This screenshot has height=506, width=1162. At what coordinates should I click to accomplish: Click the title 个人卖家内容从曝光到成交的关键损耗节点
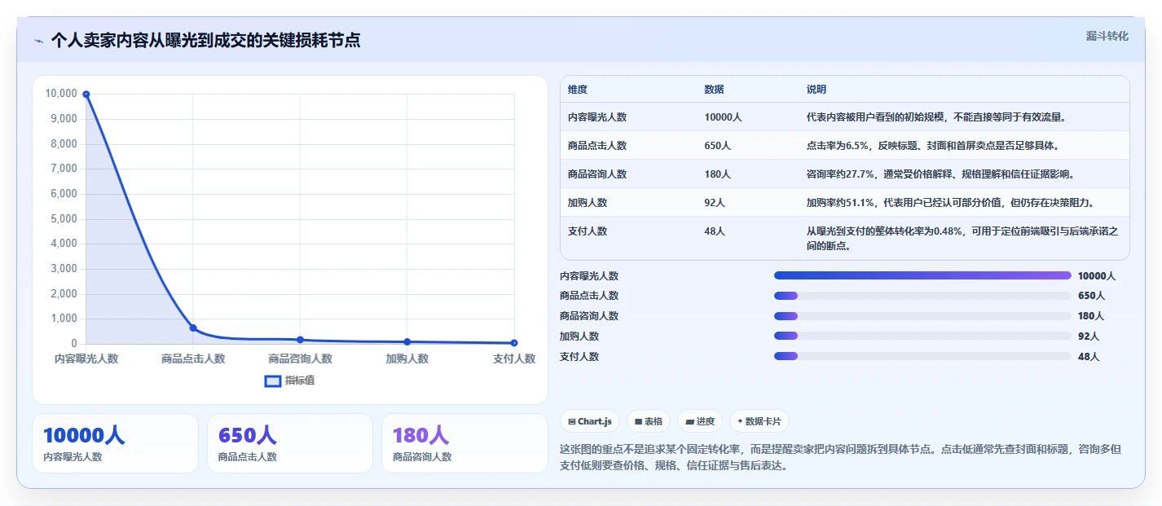point(205,40)
